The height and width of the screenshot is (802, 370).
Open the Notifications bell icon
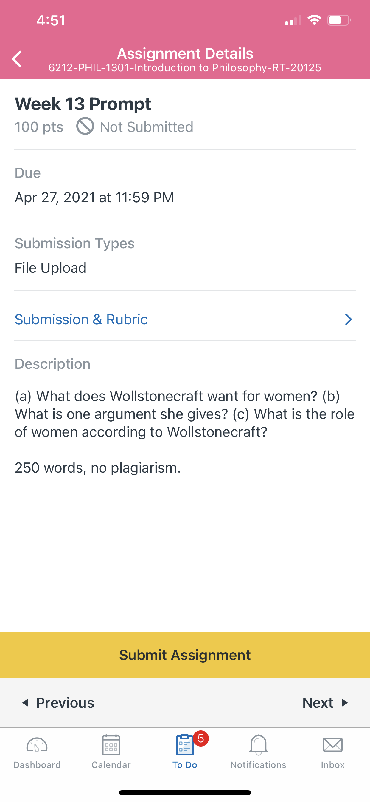click(258, 745)
